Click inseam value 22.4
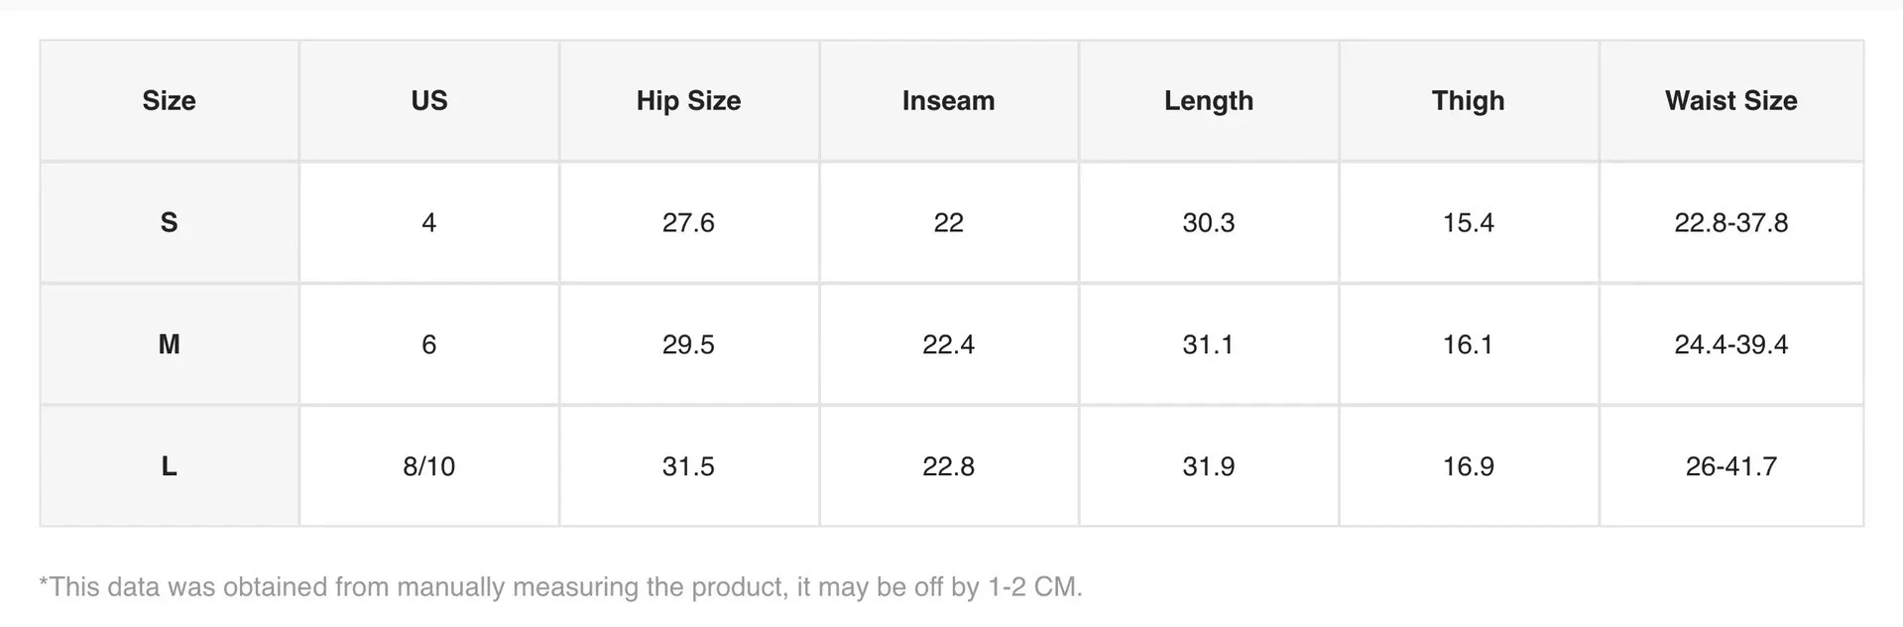The width and height of the screenshot is (1903, 627). click(x=948, y=344)
